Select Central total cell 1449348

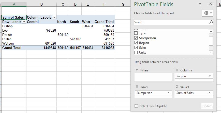(x=41, y=48)
